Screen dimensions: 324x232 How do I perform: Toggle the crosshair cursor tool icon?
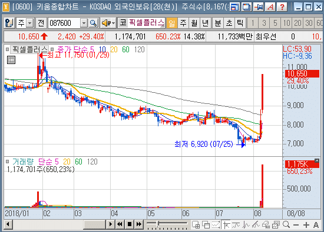pos(226,224)
